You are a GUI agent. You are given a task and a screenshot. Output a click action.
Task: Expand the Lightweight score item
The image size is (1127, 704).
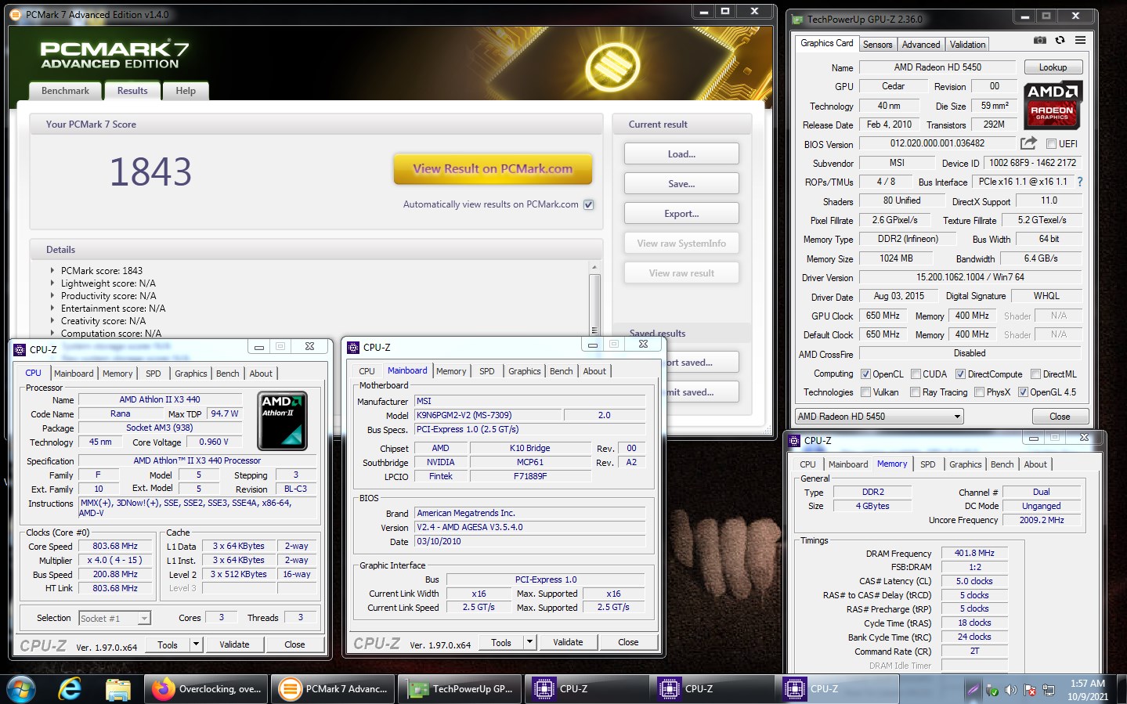(x=52, y=283)
